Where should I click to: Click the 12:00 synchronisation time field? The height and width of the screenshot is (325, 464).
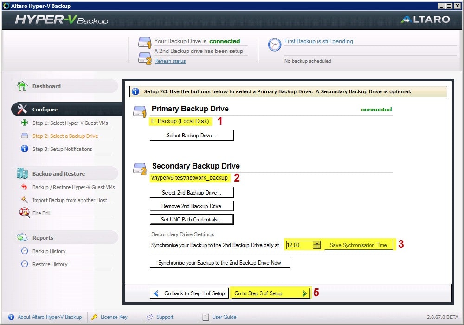tap(299, 245)
